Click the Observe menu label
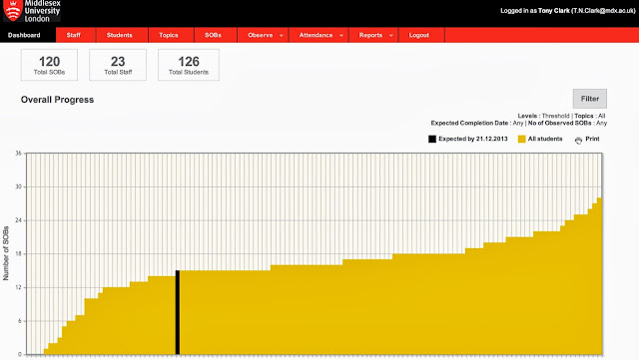639x360 pixels. (260, 35)
